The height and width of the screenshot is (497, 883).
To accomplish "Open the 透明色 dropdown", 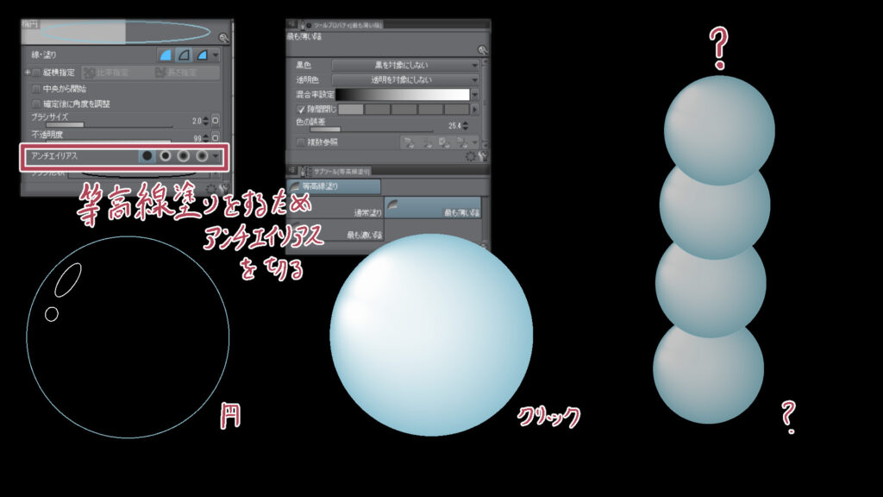I will tap(405, 79).
